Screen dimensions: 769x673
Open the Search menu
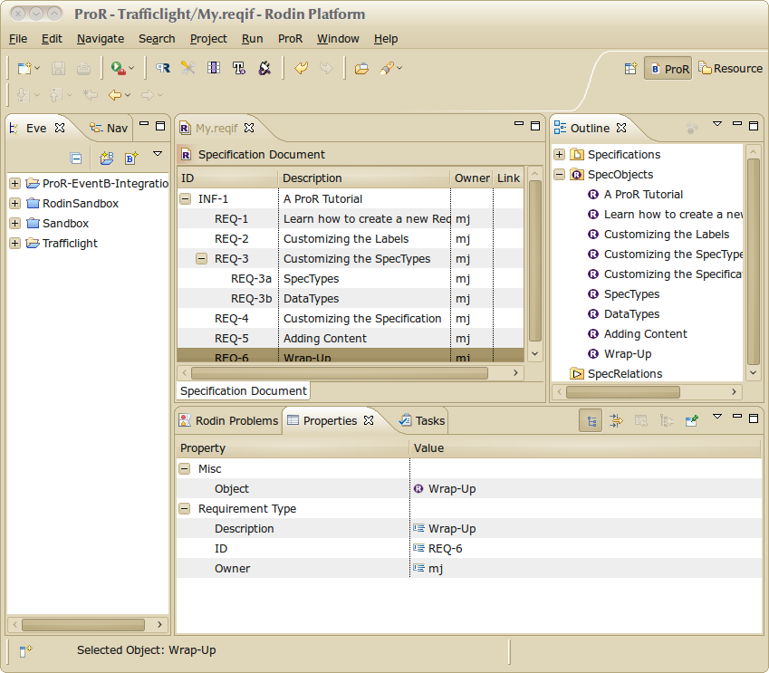tap(157, 39)
